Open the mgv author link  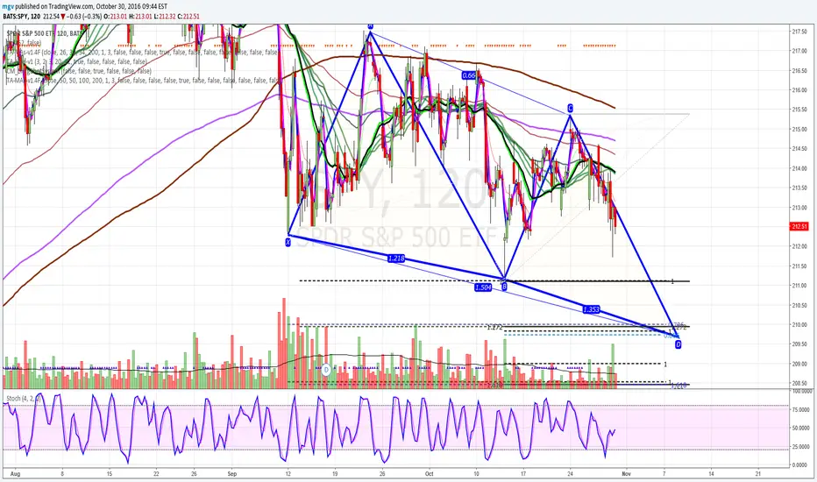coord(8,7)
